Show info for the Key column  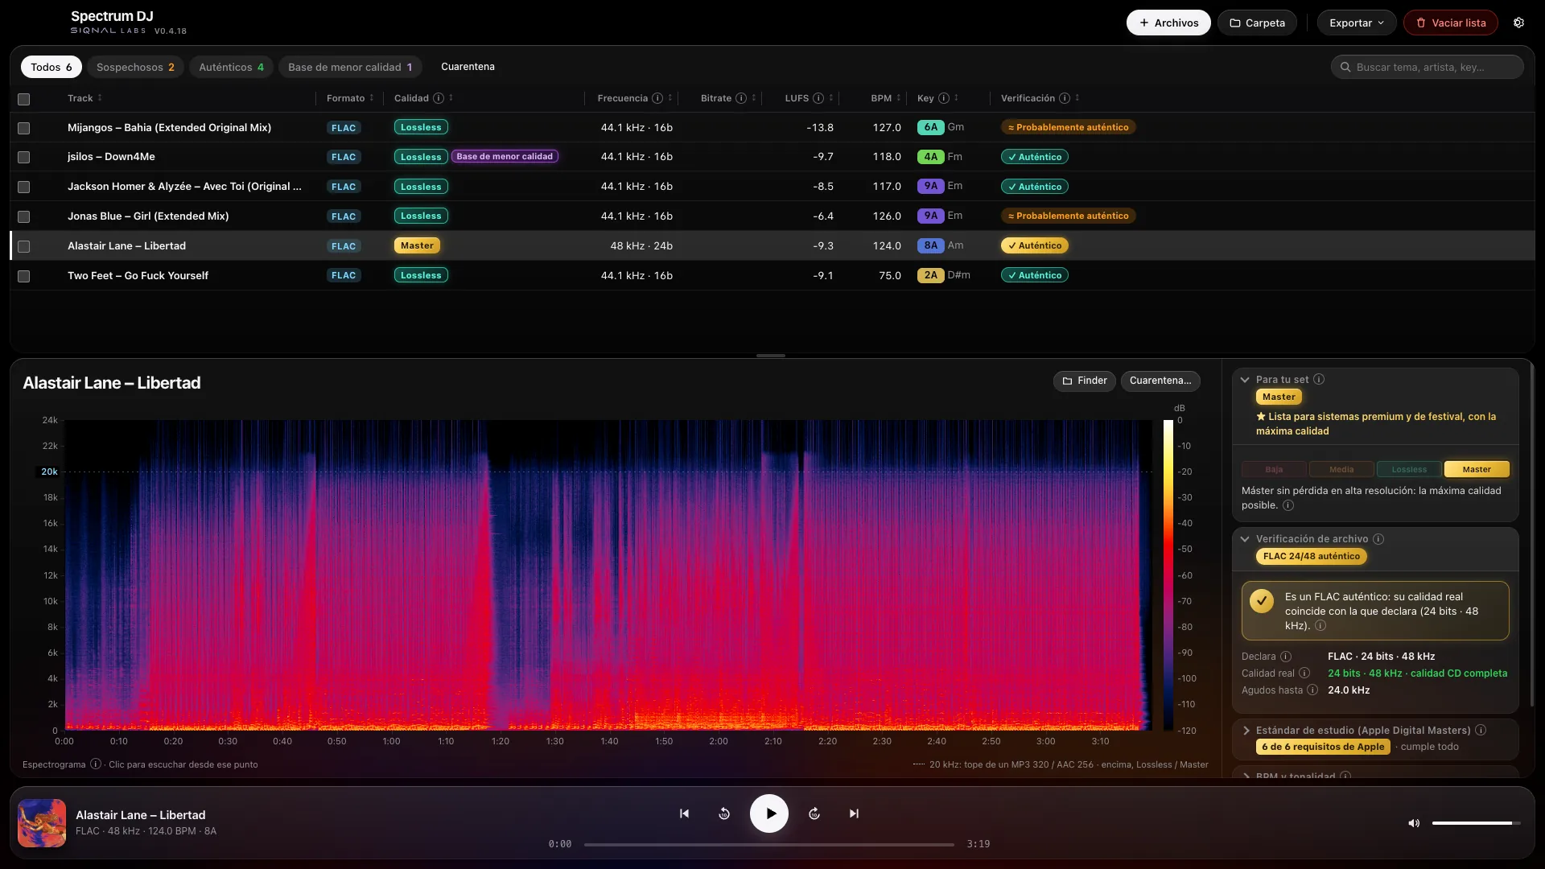tap(944, 98)
